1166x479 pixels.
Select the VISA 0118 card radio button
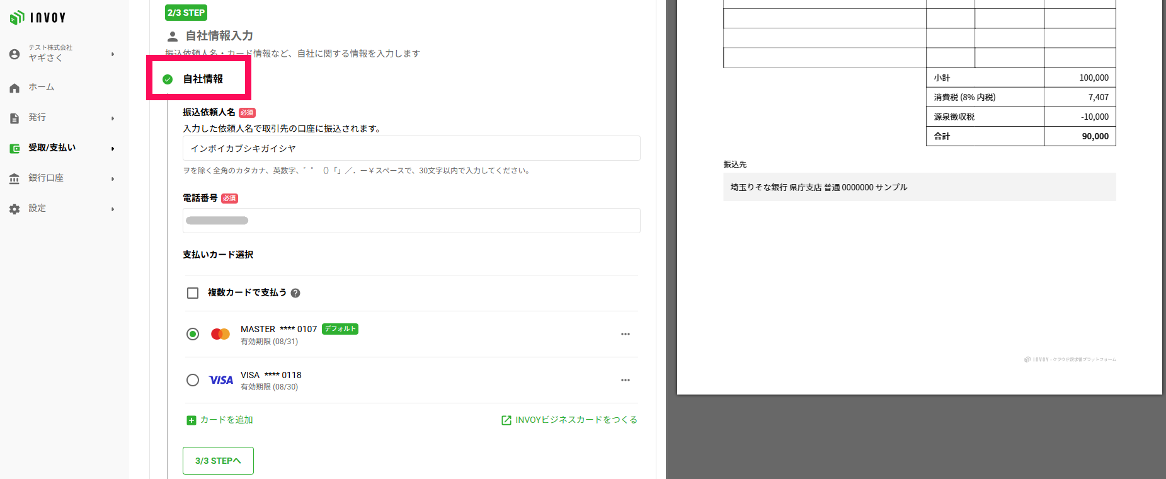(193, 380)
